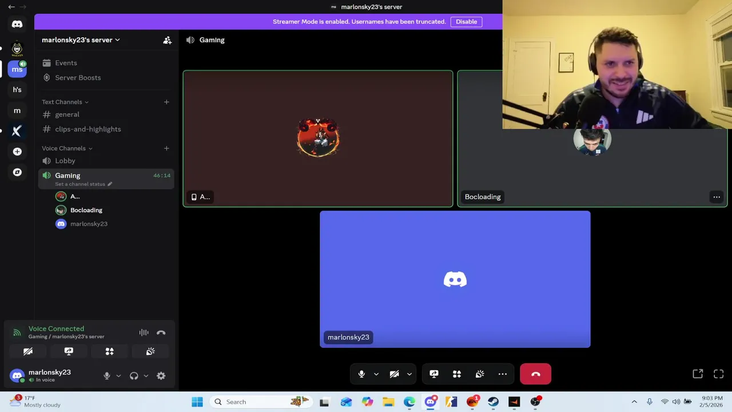The width and height of the screenshot is (732, 412).
Task: Open the weather widget showing 17°F
Action: [x=35, y=402]
